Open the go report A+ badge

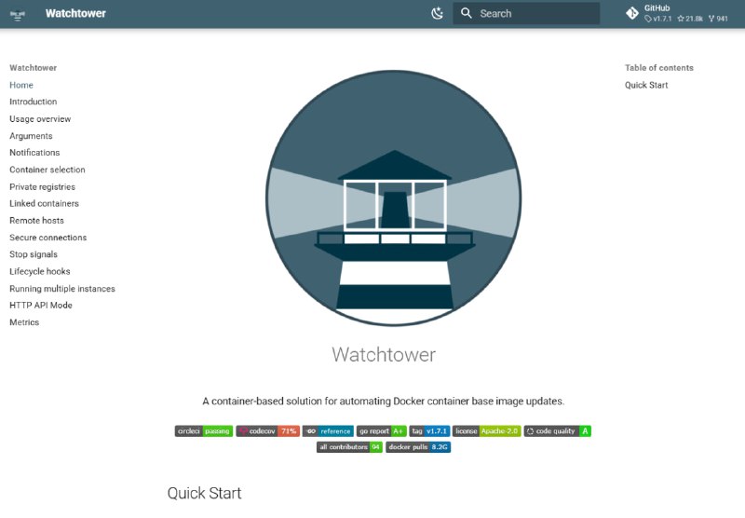pos(382,431)
